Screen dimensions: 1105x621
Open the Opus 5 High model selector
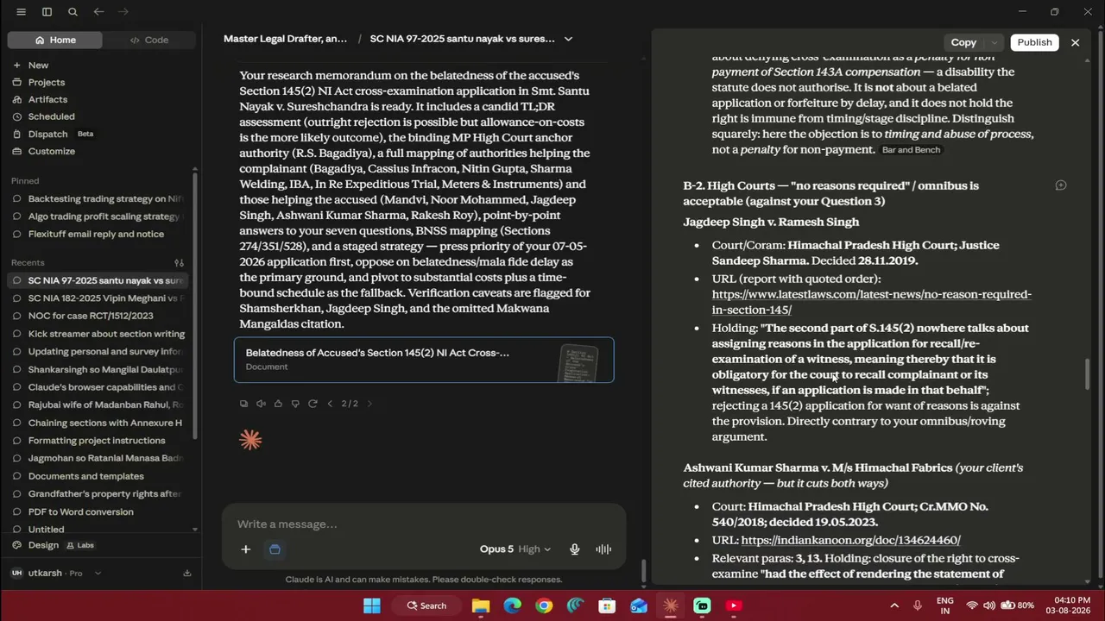click(515, 549)
